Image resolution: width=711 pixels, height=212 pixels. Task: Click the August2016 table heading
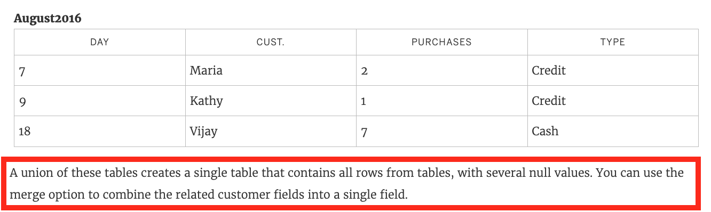pos(48,19)
